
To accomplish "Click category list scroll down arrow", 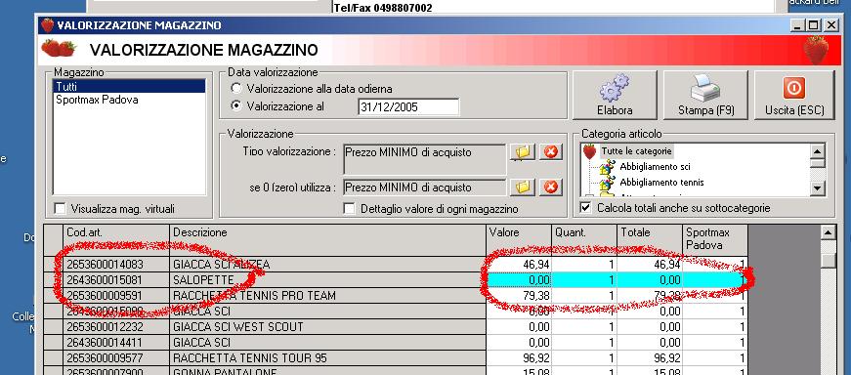I will pos(818,187).
